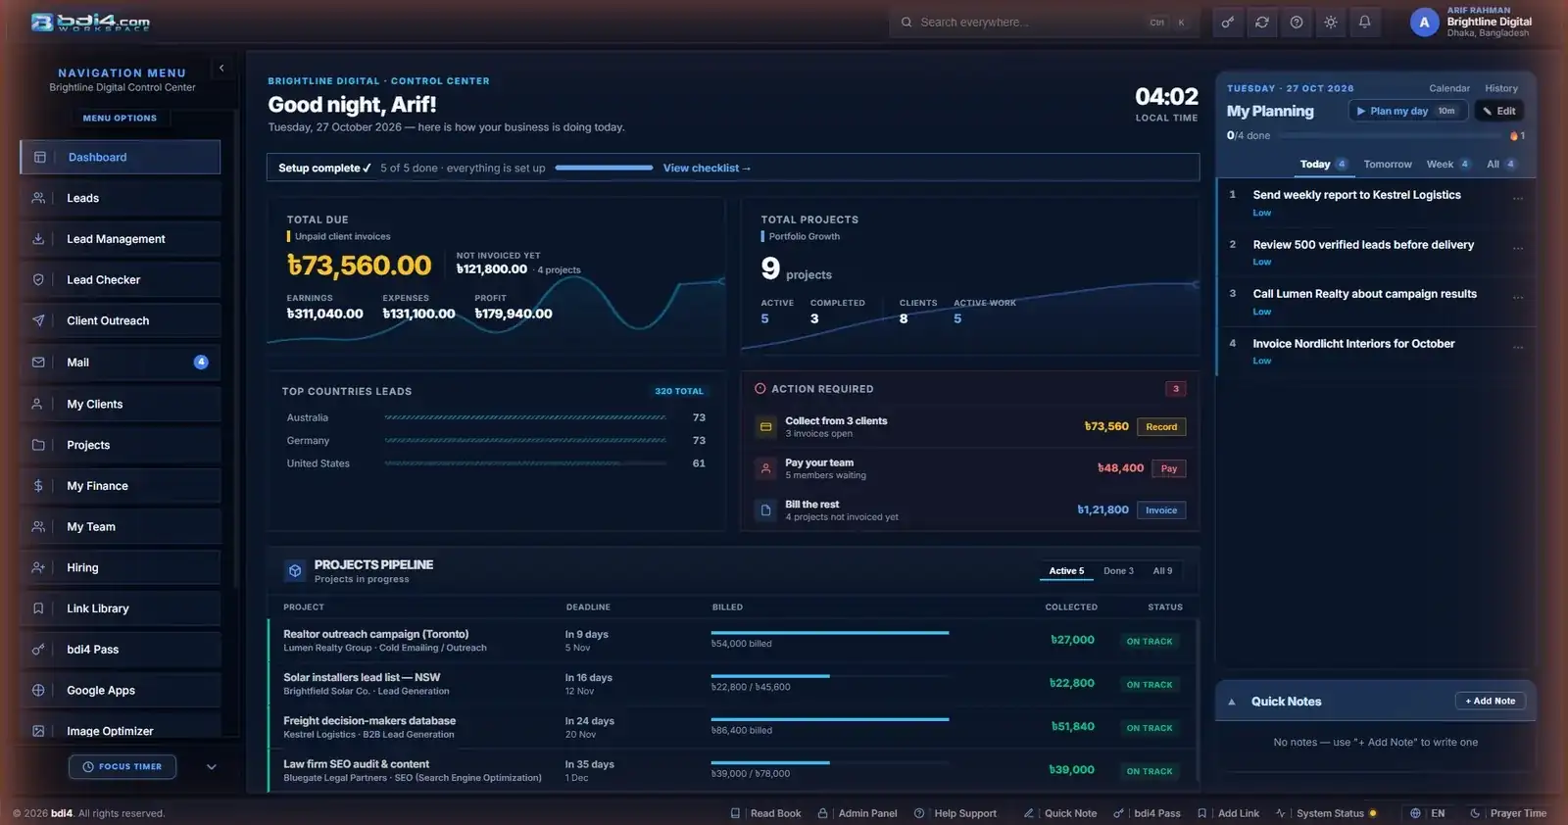Open the help question mark icon
This screenshot has width=1568, height=825.
[x=1297, y=22]
